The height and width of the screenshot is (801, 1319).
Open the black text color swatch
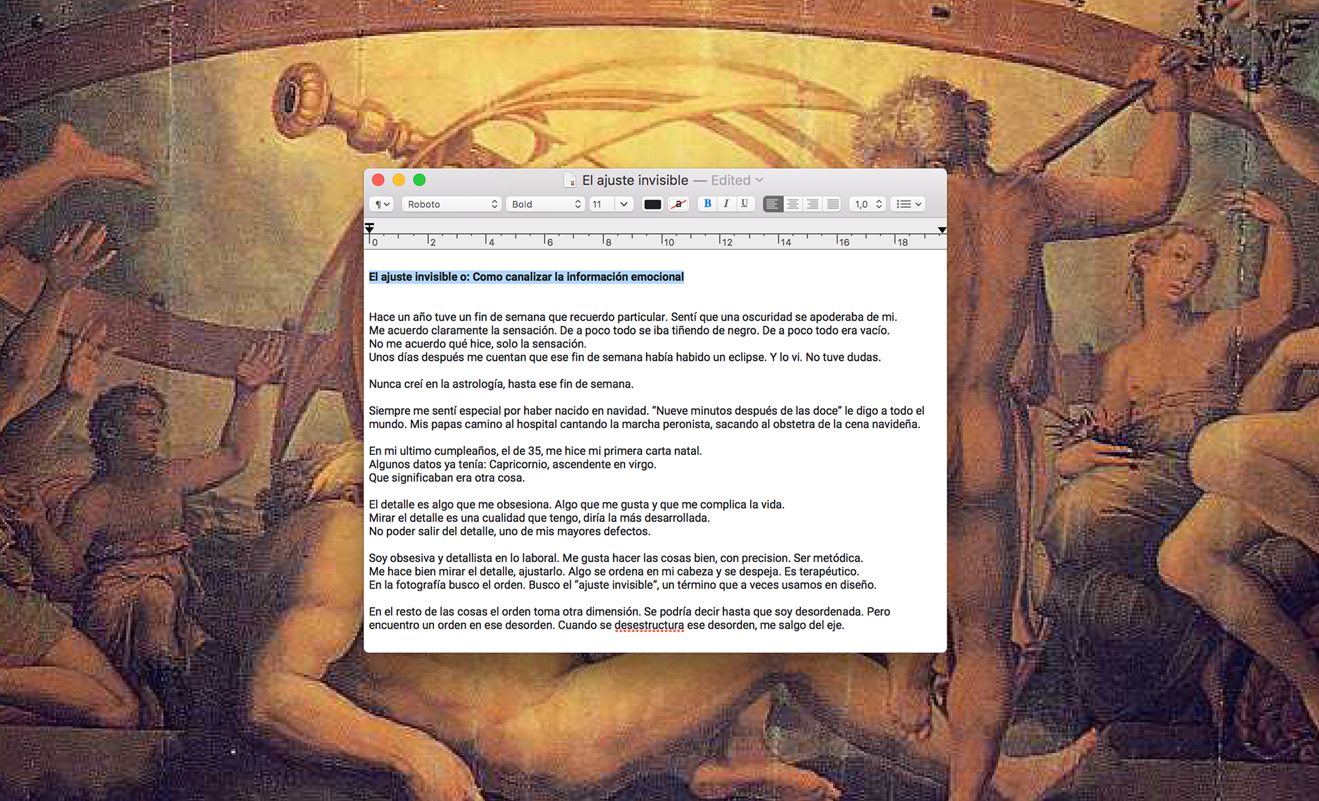(x=652, y=204)
